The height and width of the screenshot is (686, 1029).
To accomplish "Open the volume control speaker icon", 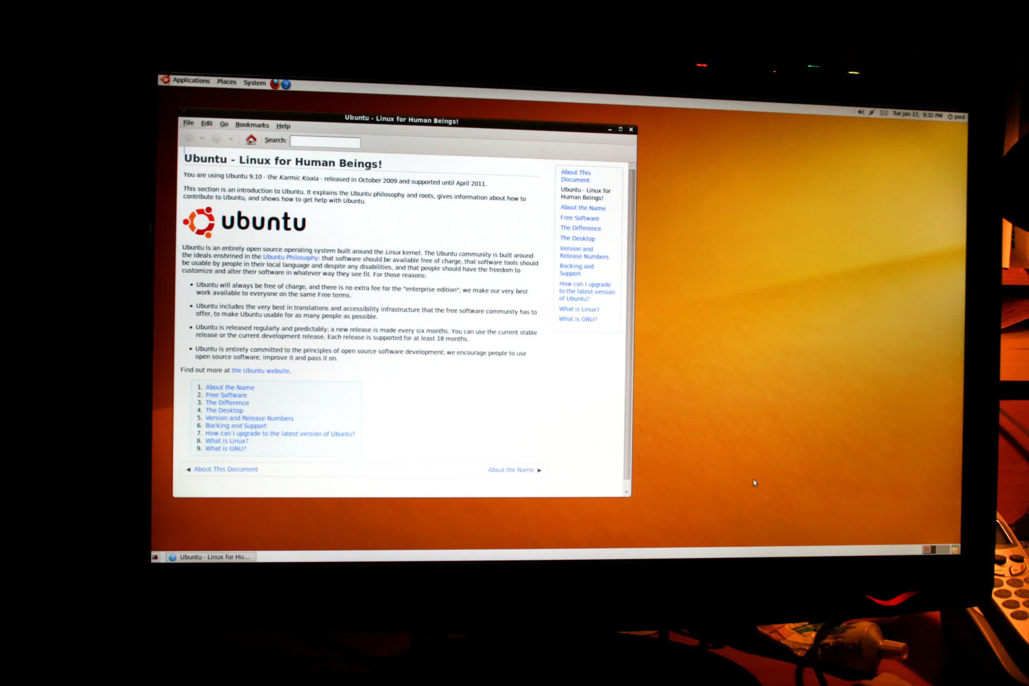I will [x=861, y=113].
